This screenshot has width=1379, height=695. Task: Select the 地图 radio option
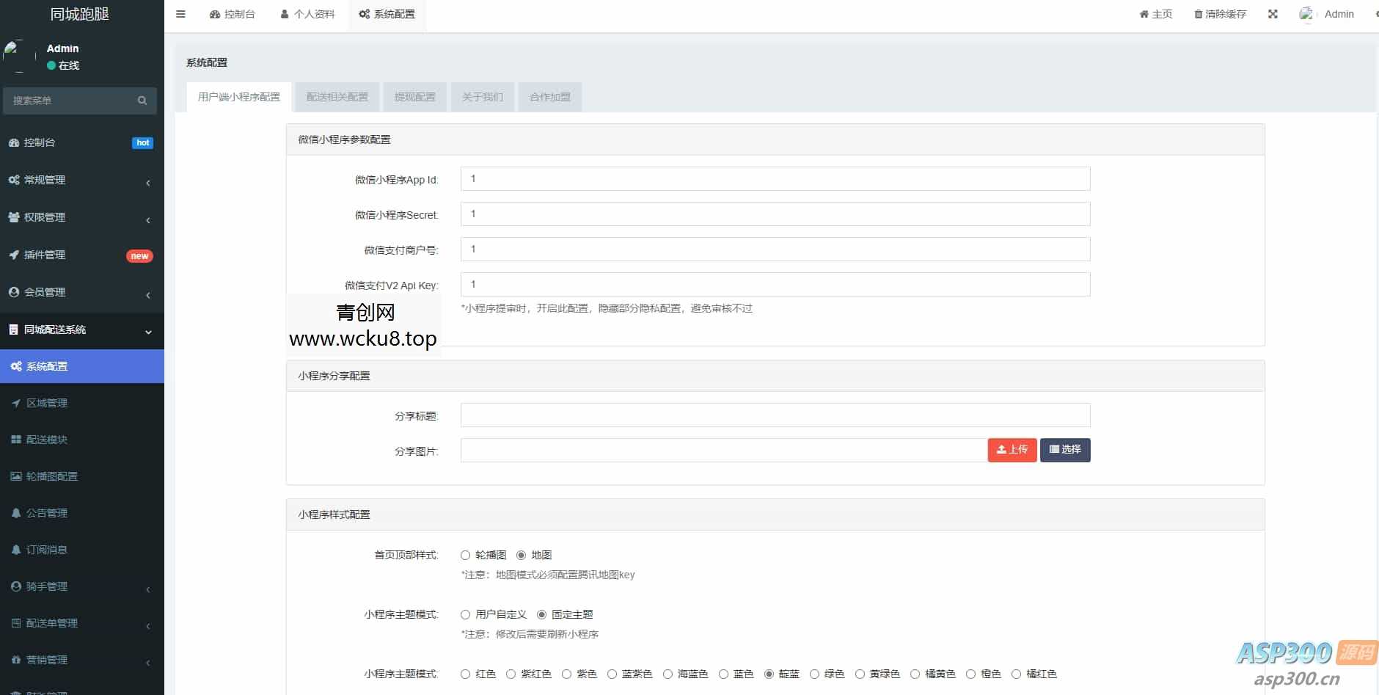pos(522,555)
